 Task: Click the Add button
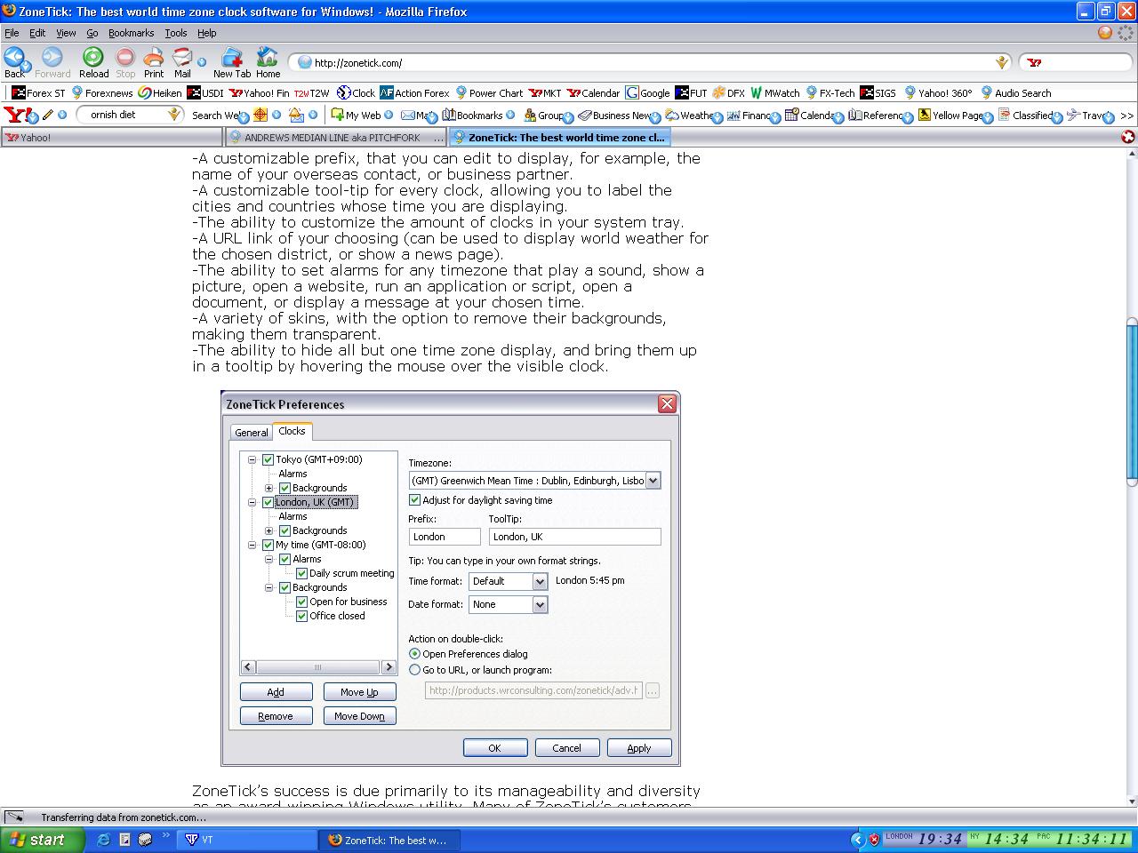pyautogui.click(x=276, y=692)
